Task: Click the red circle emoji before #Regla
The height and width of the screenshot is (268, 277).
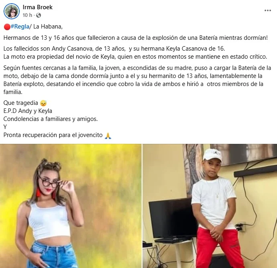Action: (7, 27)
